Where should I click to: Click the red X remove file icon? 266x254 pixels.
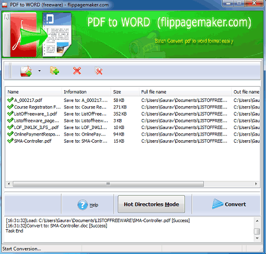coord(77,71)
